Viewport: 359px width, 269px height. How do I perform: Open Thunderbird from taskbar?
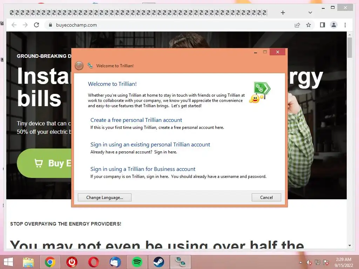point(115,262)
